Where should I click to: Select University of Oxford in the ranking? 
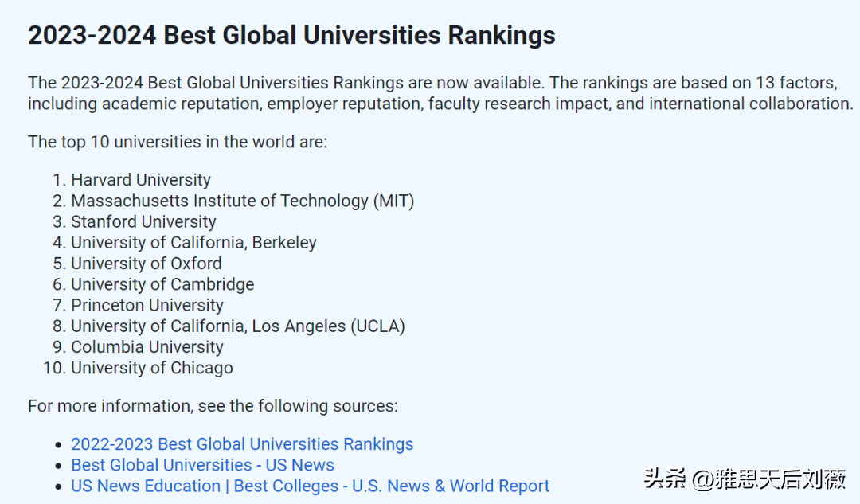point(147,264)
